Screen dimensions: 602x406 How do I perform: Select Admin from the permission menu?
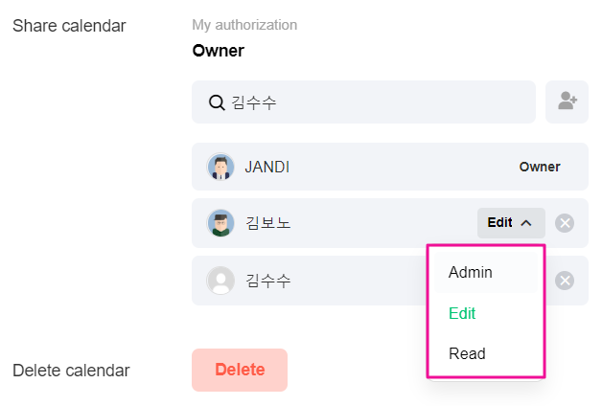pyautogui.click(x=470, y=272)
